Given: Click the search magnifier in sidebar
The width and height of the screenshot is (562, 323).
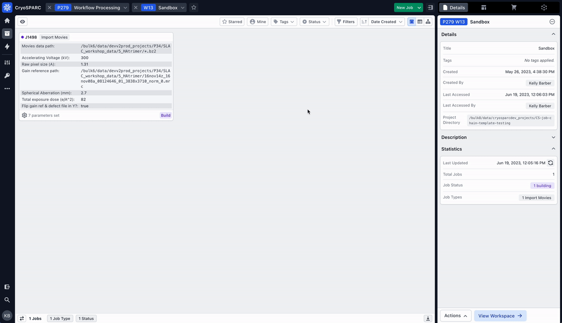Looking at the screenshot, I should click(7, 300).
